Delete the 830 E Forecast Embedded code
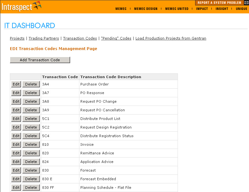Screen dimensions: 249x192 coord(31,179)
